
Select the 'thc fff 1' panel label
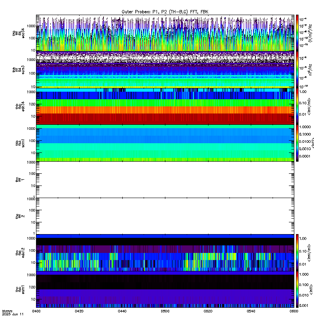pyautogui.click(x=20, y=180)
